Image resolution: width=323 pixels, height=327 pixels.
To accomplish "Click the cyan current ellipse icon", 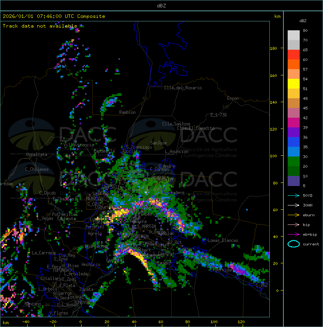I will click(293, 244).
